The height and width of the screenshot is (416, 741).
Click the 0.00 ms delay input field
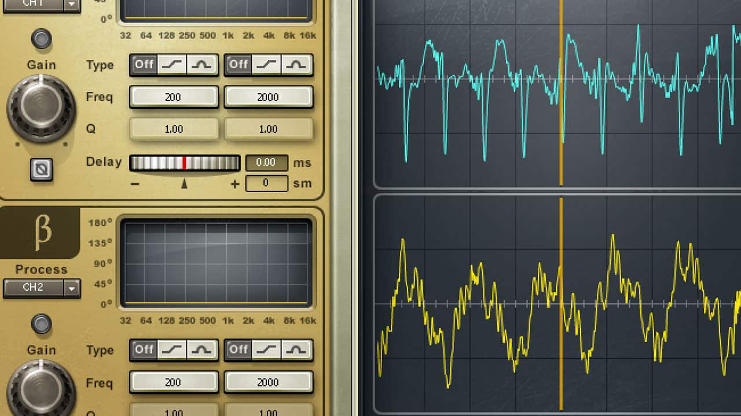pos(266,162)
